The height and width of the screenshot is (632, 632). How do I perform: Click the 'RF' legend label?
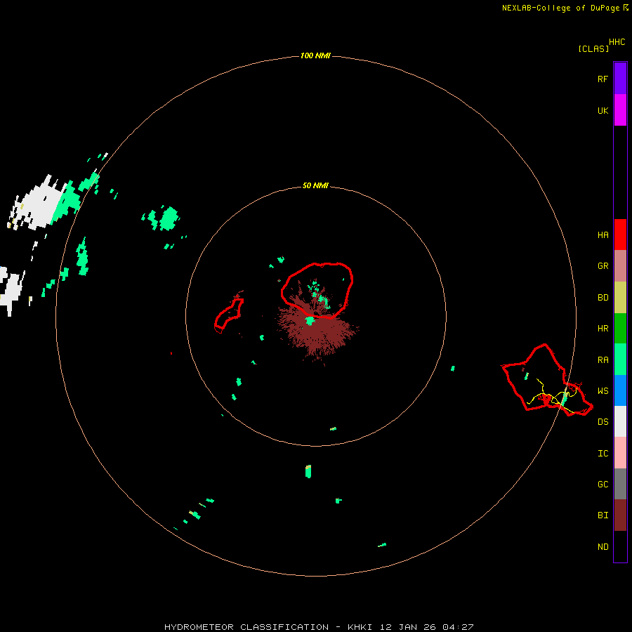click(603, 79)
